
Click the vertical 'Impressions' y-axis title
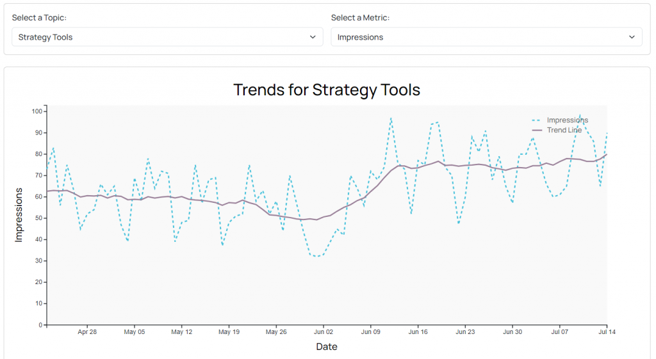(x=19, y=215)
